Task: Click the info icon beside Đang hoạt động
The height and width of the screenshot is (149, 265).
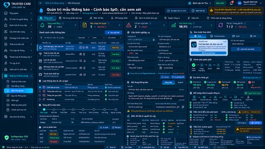Action: tap(63, 23)
